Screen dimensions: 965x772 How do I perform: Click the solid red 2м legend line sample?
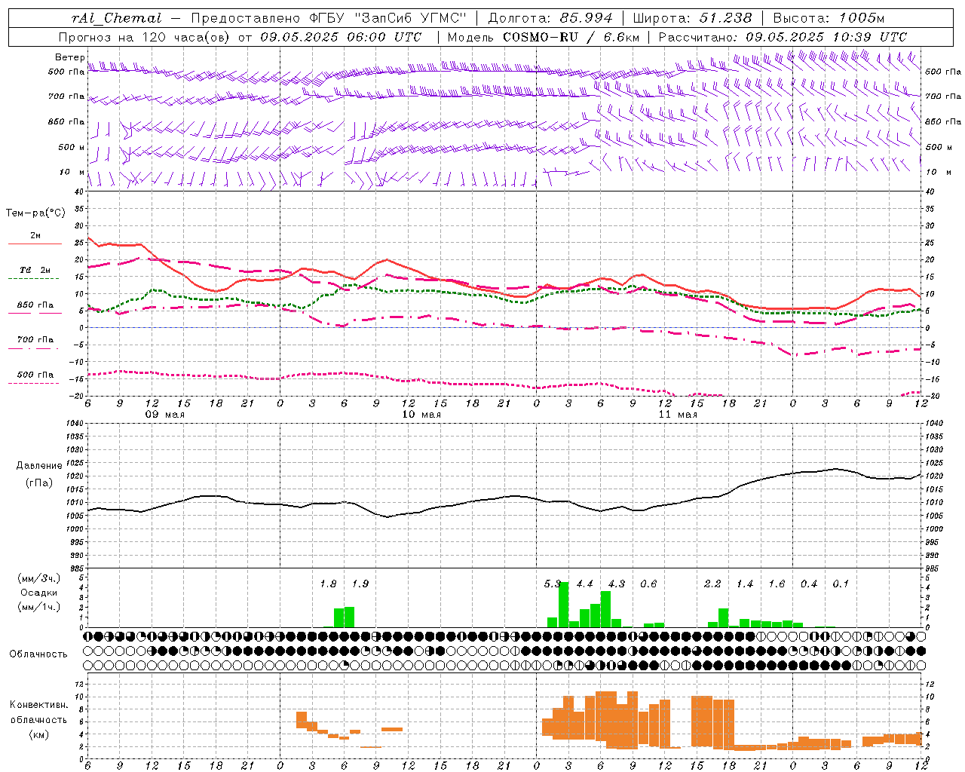click(35, 244)
